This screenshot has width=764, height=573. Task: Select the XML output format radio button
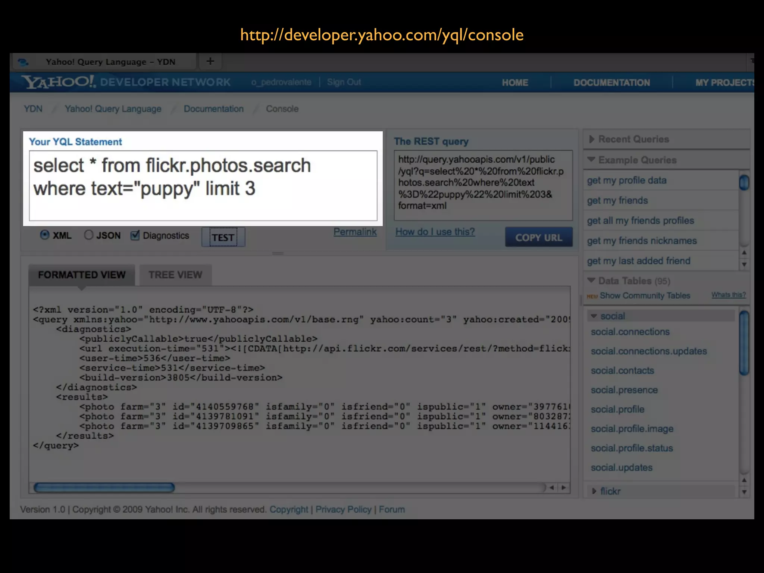[44, 235]
